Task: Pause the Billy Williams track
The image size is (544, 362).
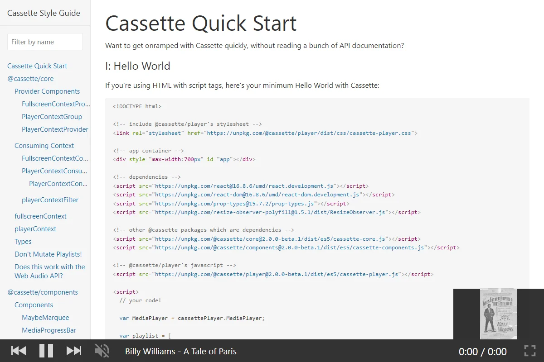Action: (46, 351)
